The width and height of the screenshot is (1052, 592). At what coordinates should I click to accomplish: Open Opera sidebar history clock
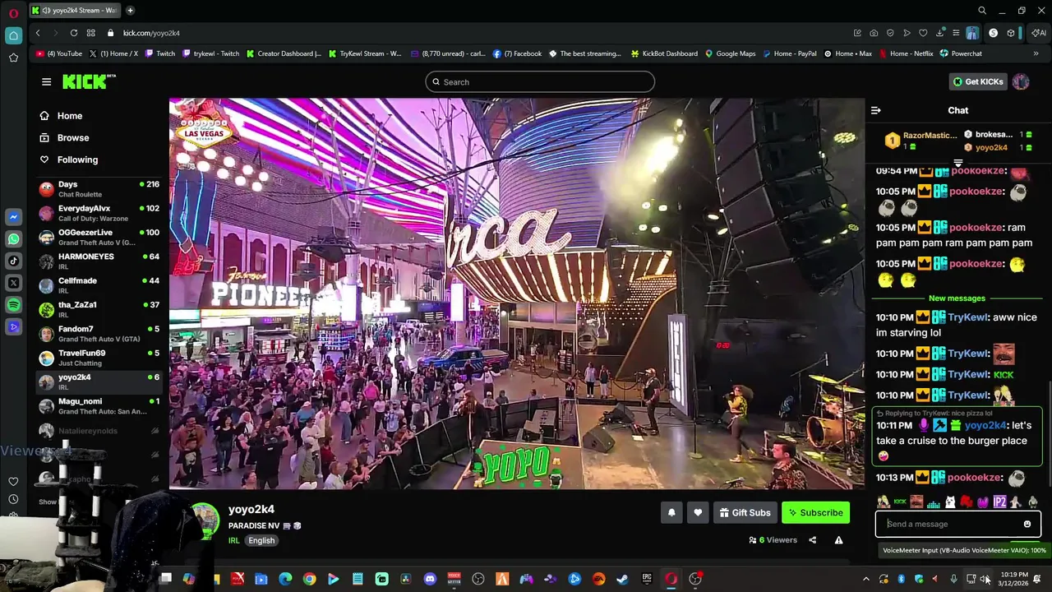tap(13, 499)
